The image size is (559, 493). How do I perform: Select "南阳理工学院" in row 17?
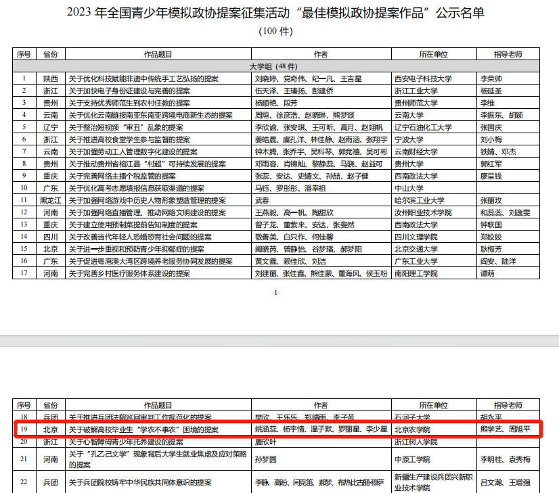(x=417, y=273)
